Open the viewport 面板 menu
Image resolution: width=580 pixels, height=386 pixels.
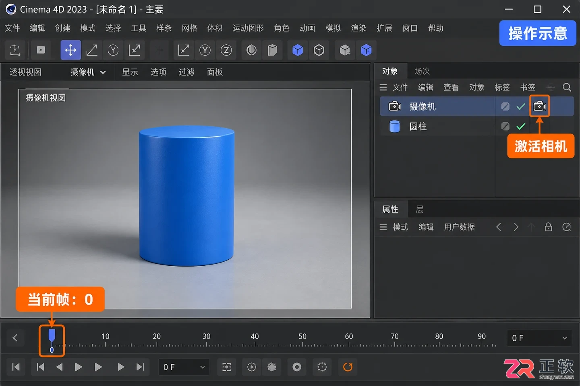coord(215,72)
